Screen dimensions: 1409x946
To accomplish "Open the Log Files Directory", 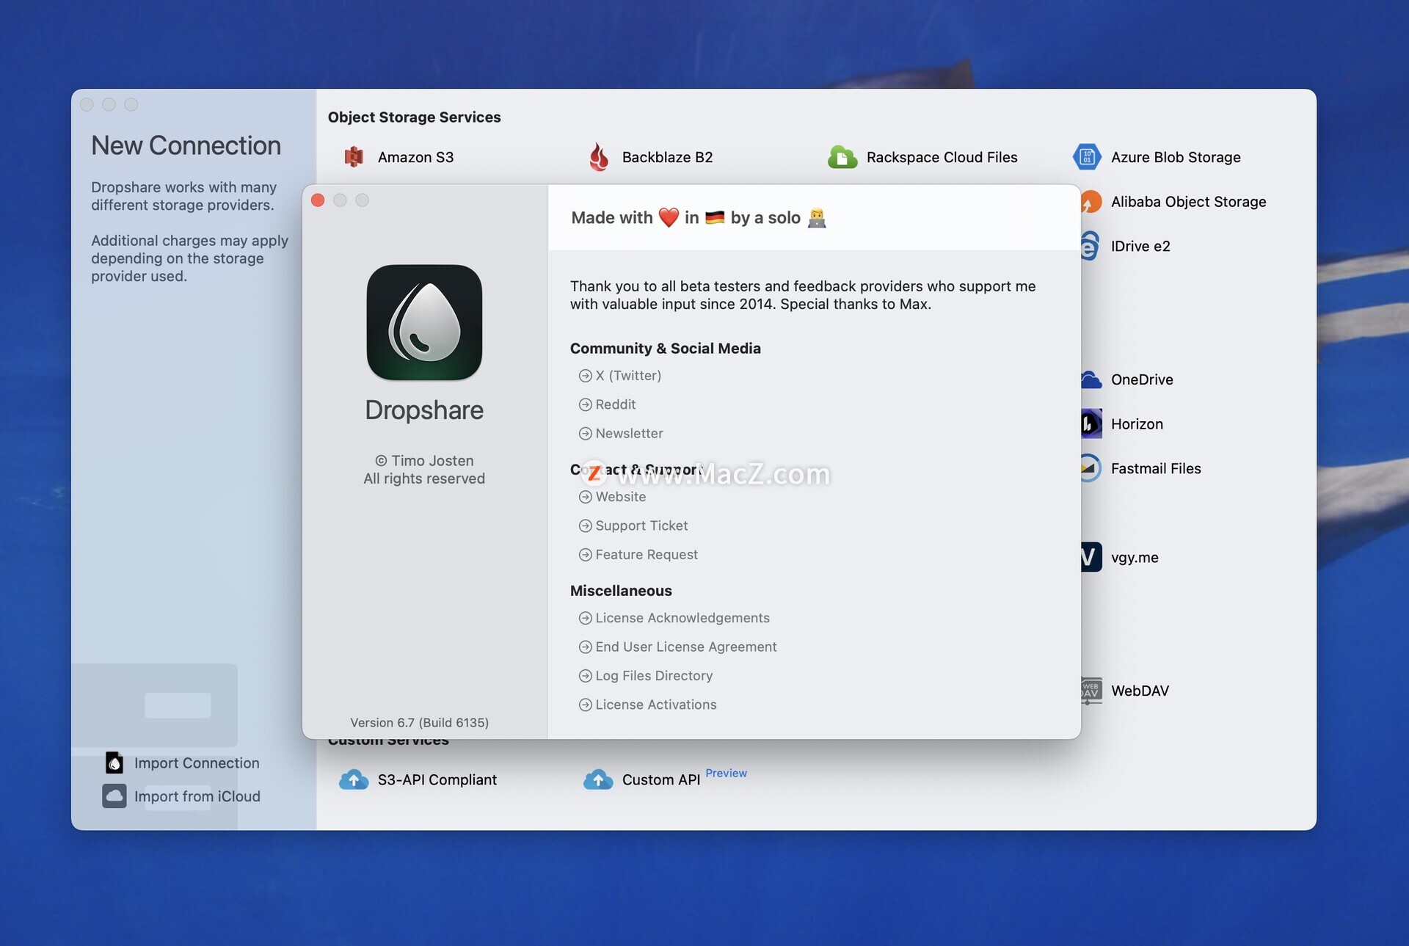I will click(653, 676).
